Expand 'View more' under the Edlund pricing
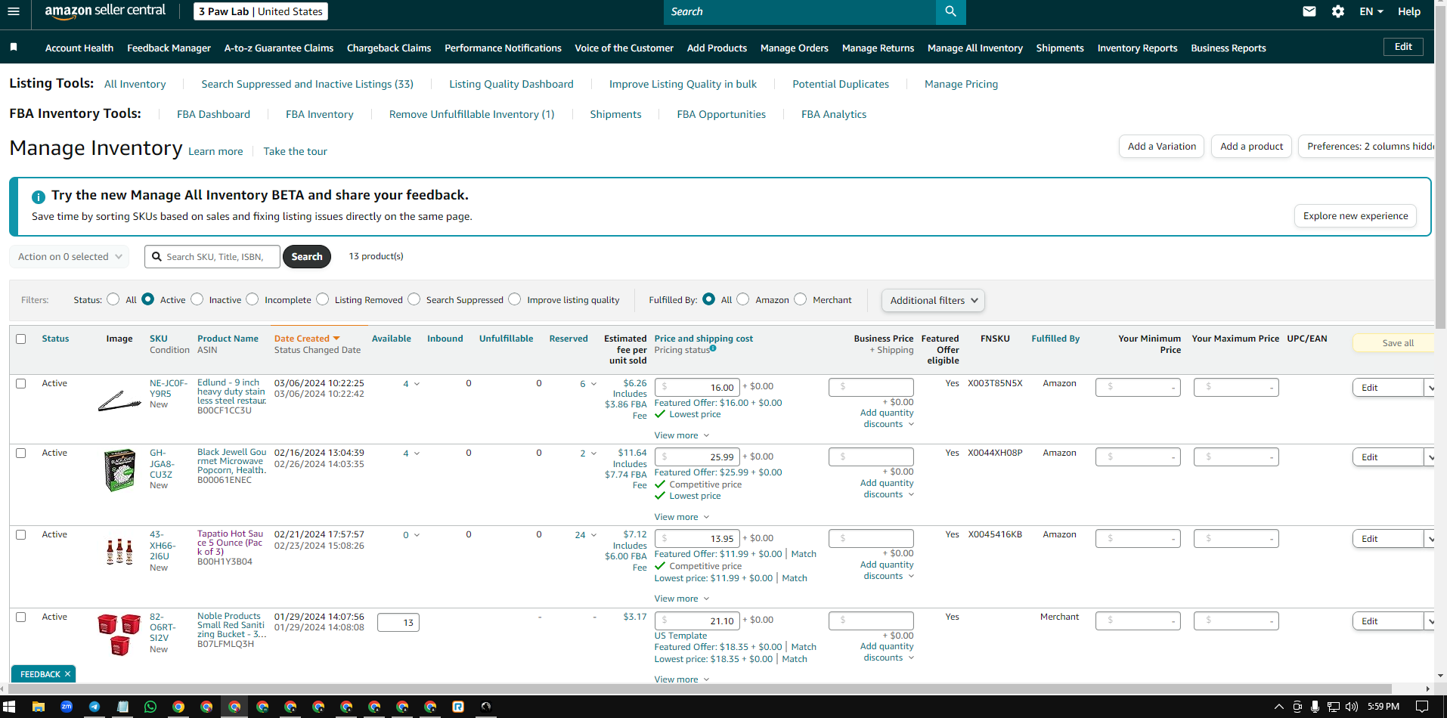 pos(682,435)
